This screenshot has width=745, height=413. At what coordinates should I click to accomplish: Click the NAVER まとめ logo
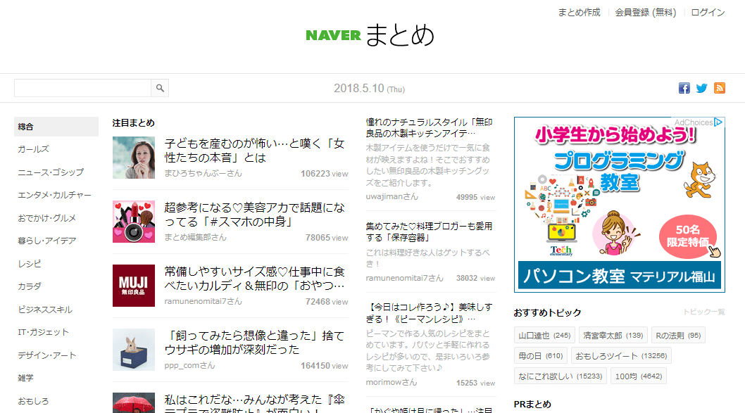click(x=370, y=35)
